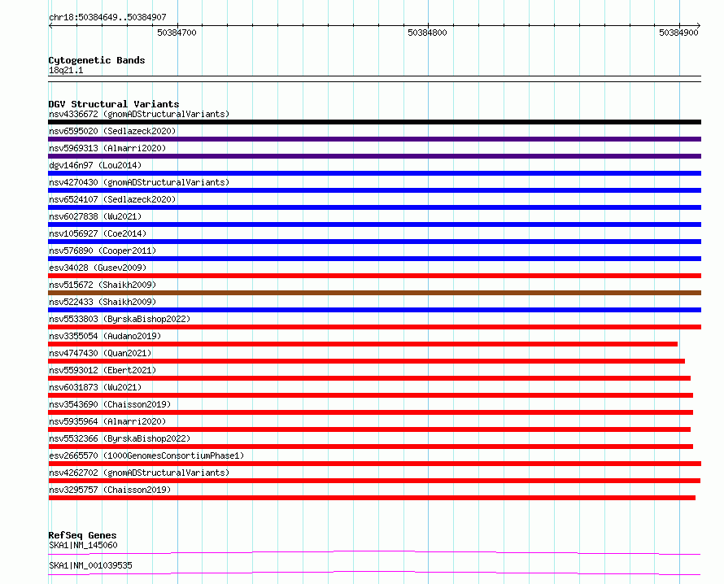Click the blue nsv6027838 variant bar
The height and width of the screenshot is (584, 724).
tap(374, 224)
